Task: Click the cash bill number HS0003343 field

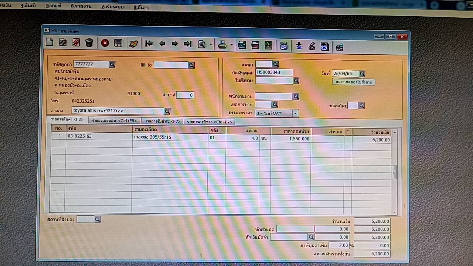Action: 274,72
